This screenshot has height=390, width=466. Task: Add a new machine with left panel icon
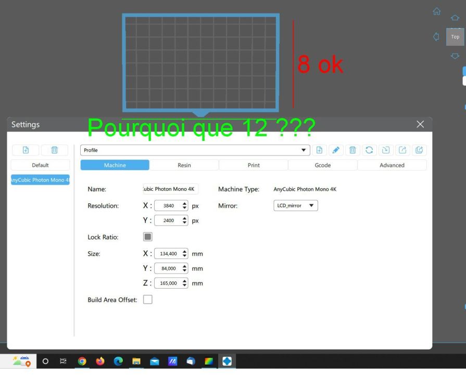click(x=26, y=150)
